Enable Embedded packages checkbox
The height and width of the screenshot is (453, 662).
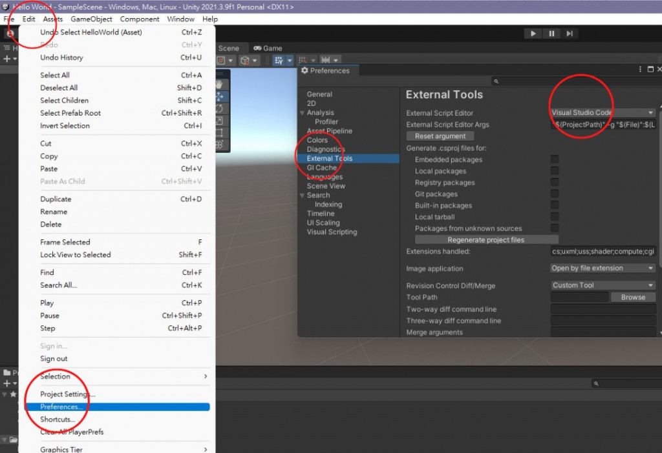pos(554,159)
